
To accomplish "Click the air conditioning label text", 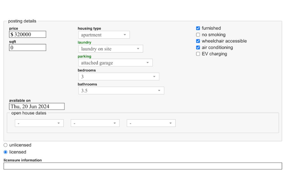I will pyautogui.click(x=217, y=47).
